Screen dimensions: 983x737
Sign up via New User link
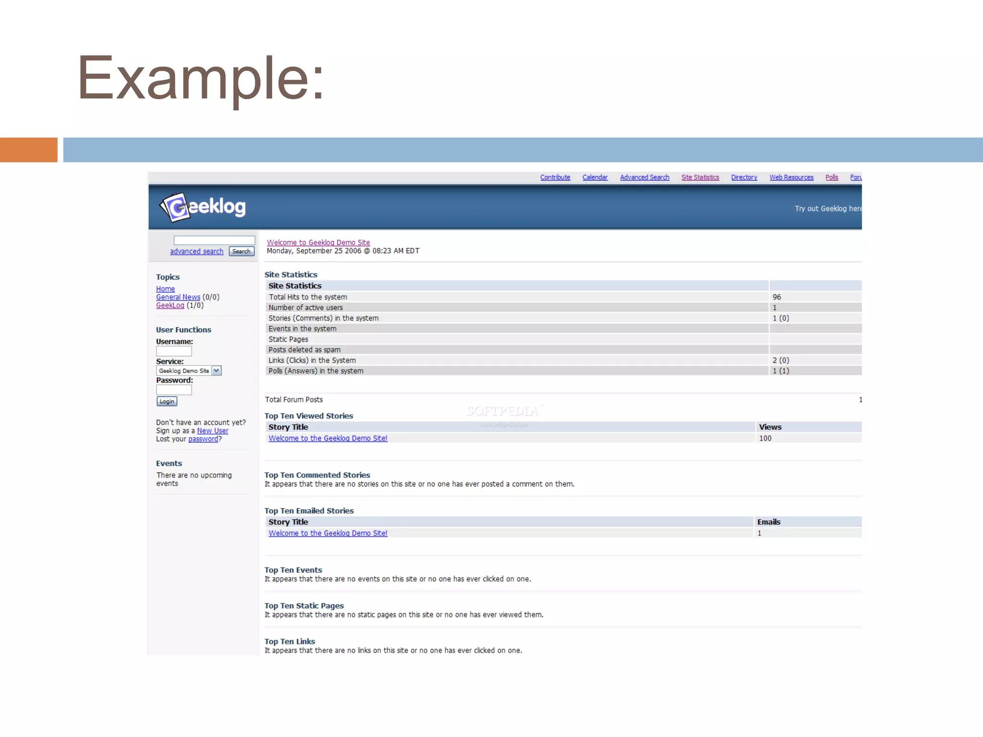click(212, 431)
